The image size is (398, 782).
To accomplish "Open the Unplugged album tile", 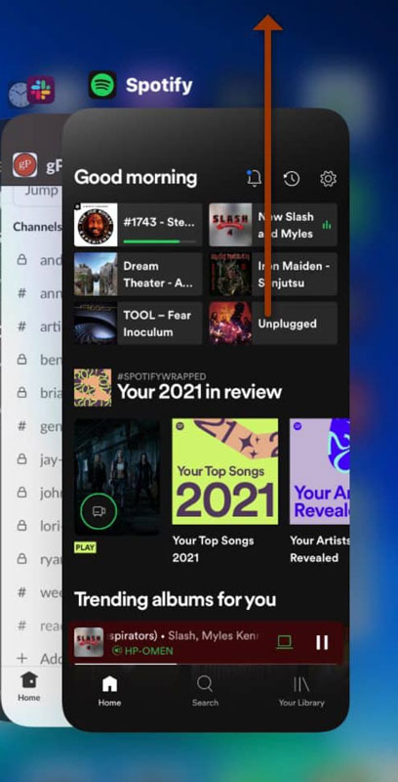I will click(x=273, y=324).
